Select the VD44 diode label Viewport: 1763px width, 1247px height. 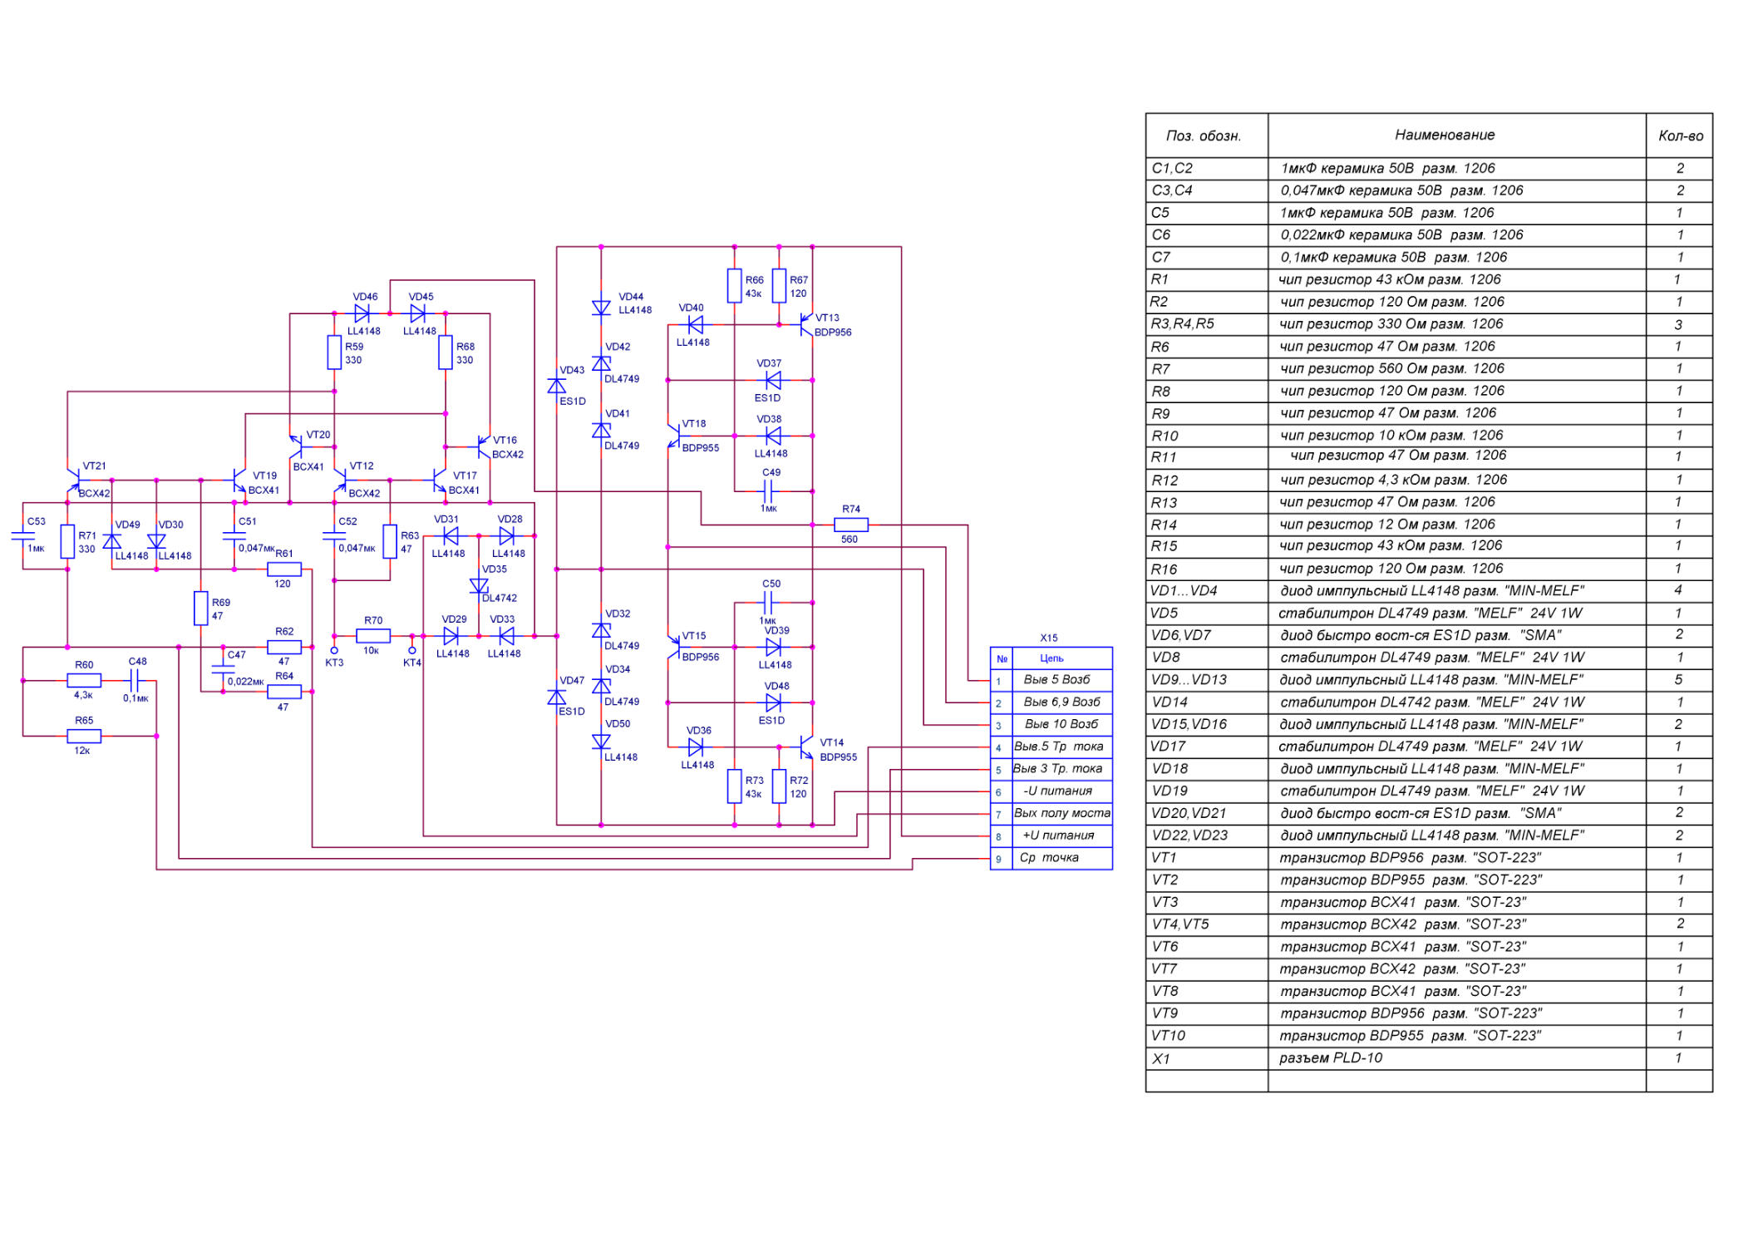[x=631, y=297]
